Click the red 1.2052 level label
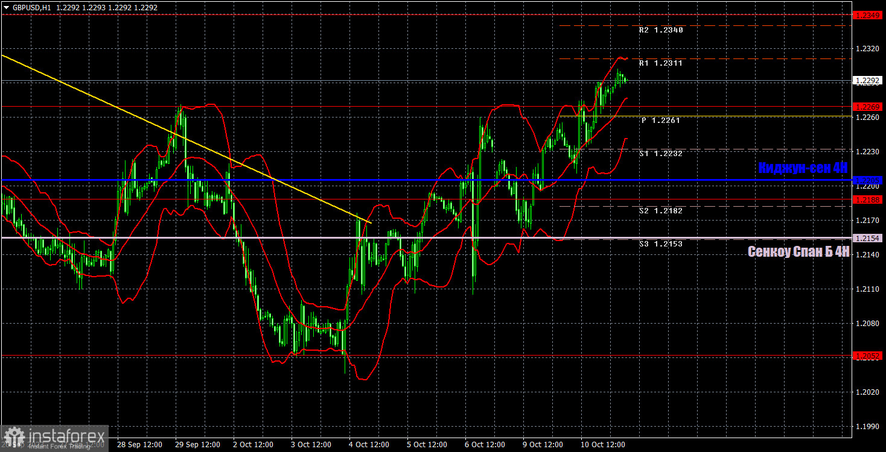 click(x=868, y=356)
